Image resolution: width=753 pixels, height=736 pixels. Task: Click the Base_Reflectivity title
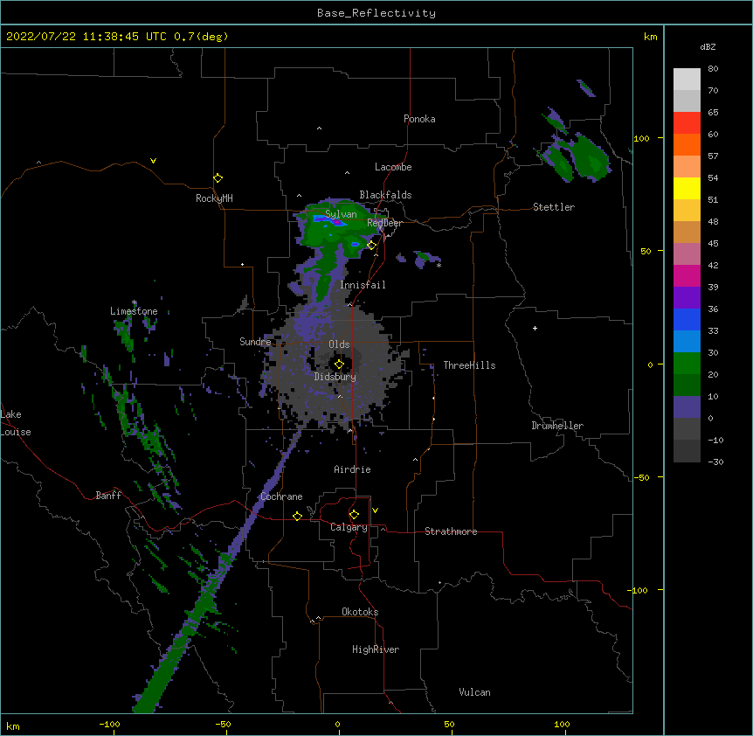(376, 13)
